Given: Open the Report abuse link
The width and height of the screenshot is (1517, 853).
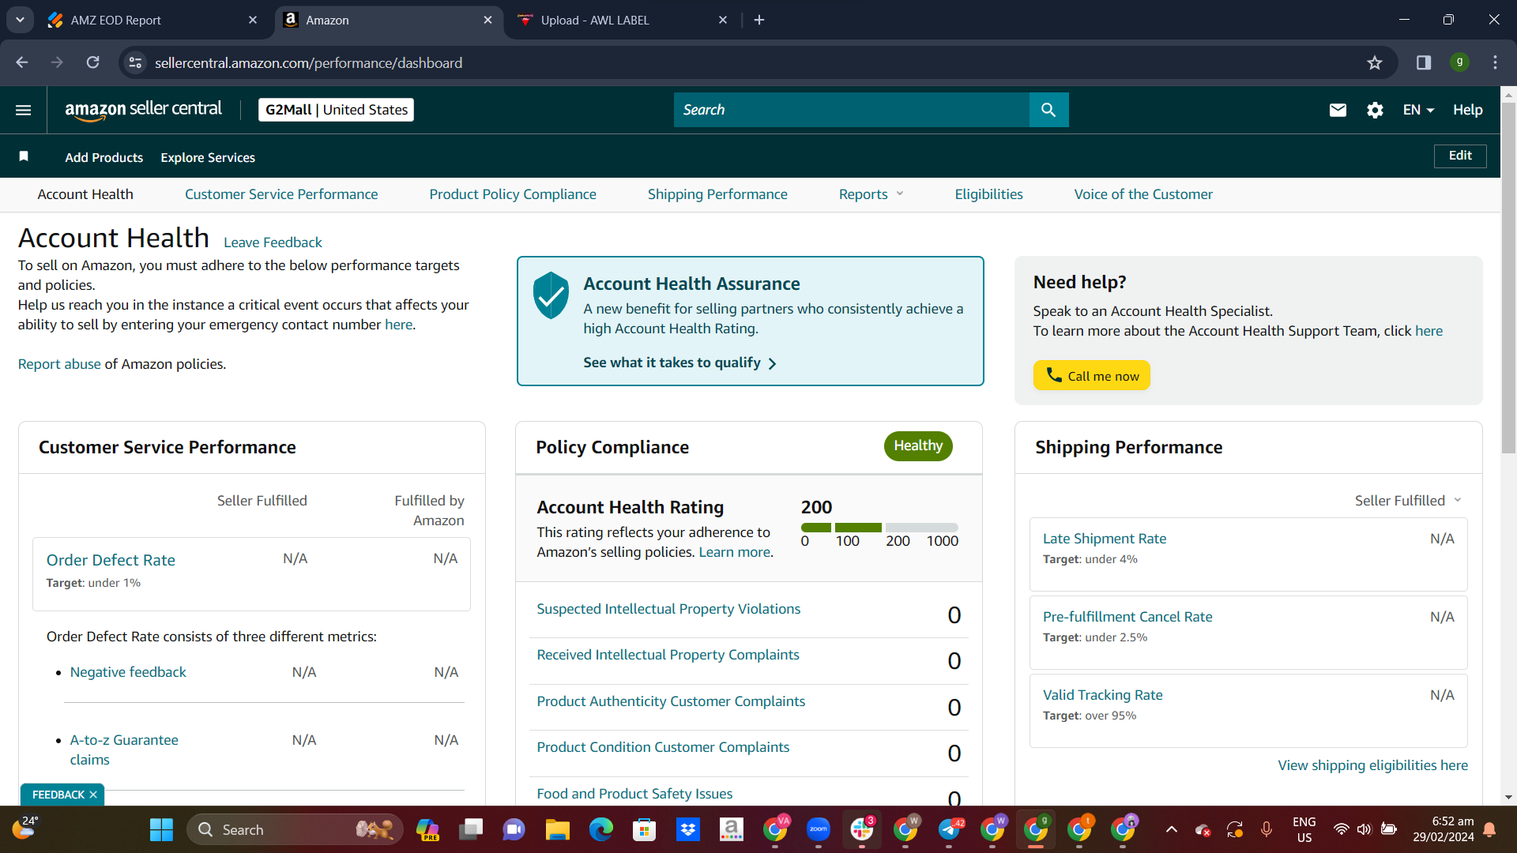Looking at the screenshot, I should point(59,364).
